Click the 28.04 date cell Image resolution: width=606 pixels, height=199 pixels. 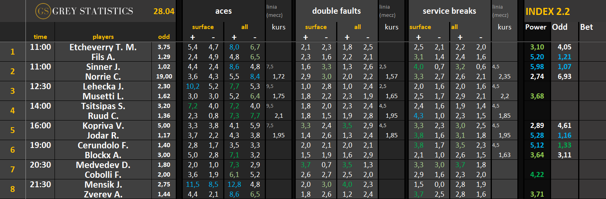[x=164, y=11]
